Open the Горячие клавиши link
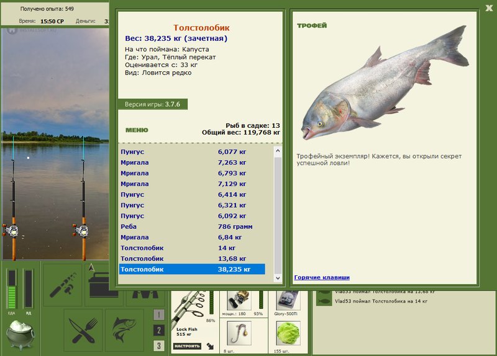 (322, 277)
